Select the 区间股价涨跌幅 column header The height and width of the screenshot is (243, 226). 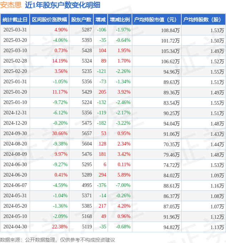point(49,20)
